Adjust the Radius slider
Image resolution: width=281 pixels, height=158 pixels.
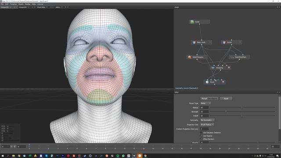click(242, 107)
